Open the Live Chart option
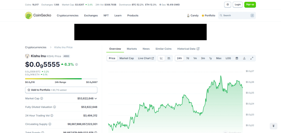 (146, 58)
